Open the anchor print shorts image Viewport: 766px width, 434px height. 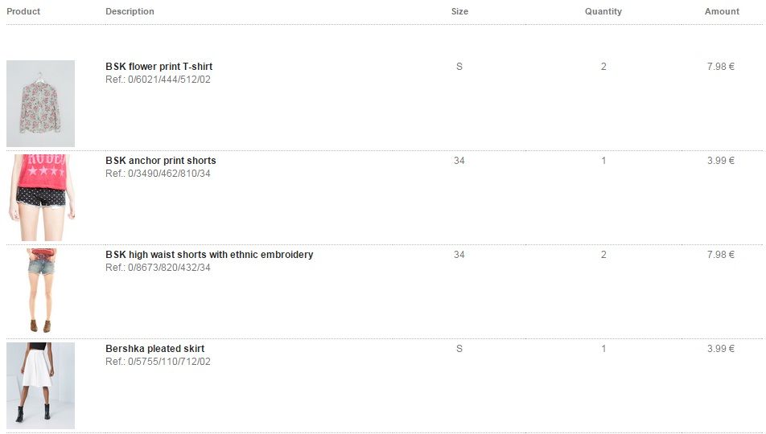40,198
